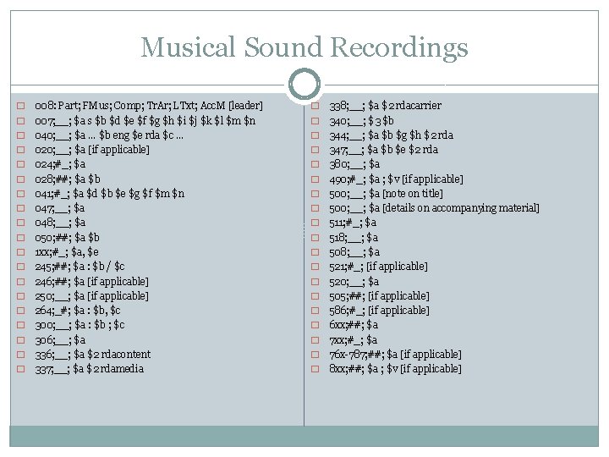609x457 pixels.
Task: Click the 344 $a $b $g $h $2 rda line
Action: click(392, 135)
